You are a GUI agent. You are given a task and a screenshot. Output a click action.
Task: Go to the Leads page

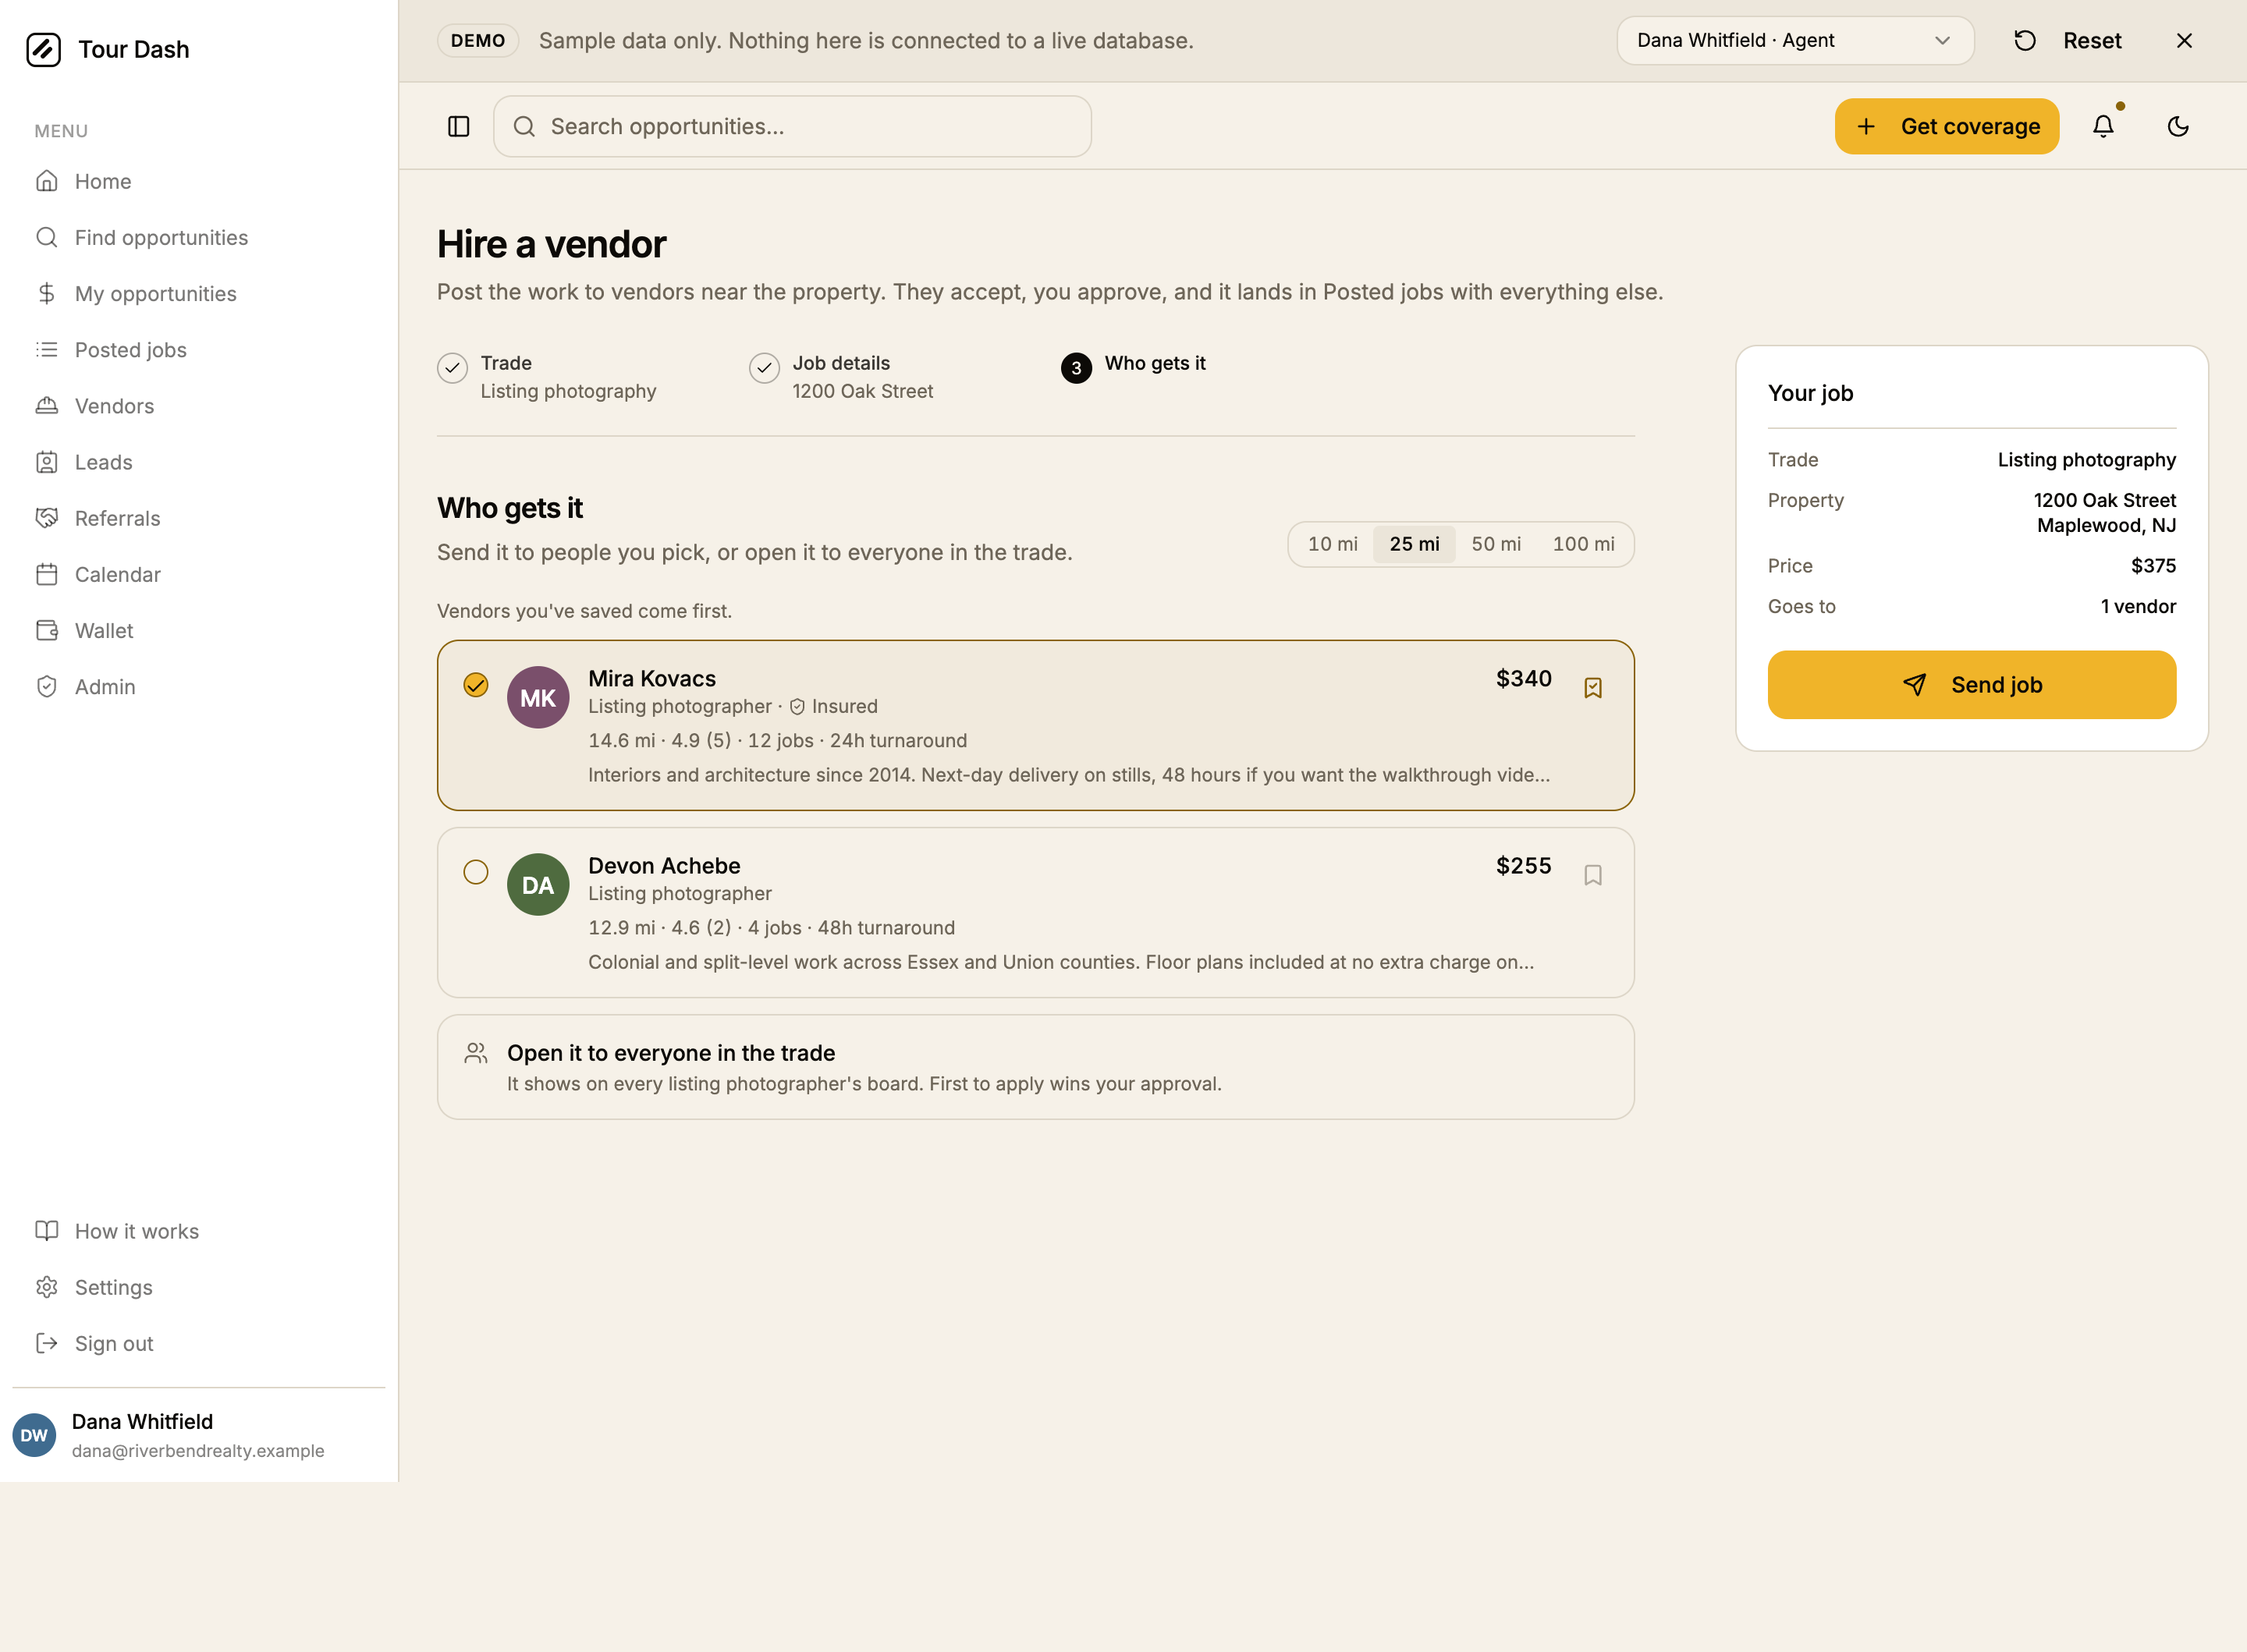(x=198, y=462)
